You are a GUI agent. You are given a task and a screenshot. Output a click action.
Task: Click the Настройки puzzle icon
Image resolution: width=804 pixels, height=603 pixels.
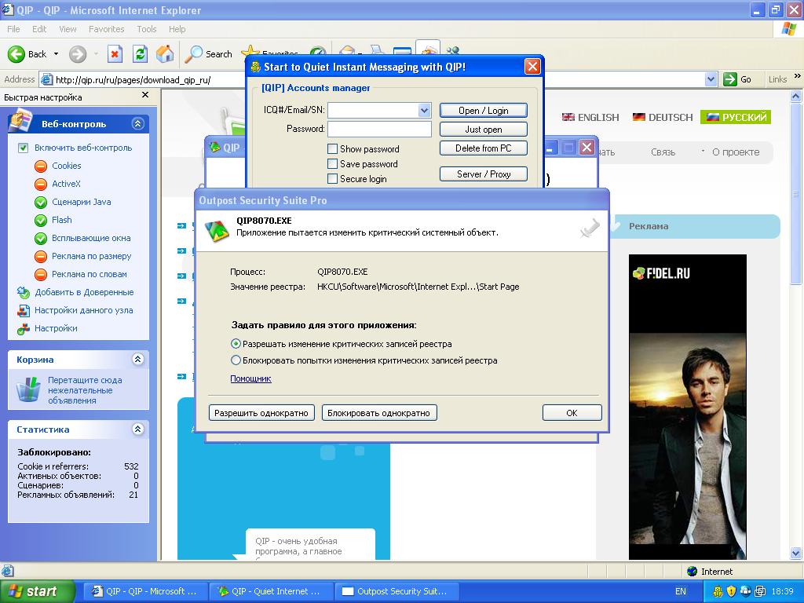23,329
